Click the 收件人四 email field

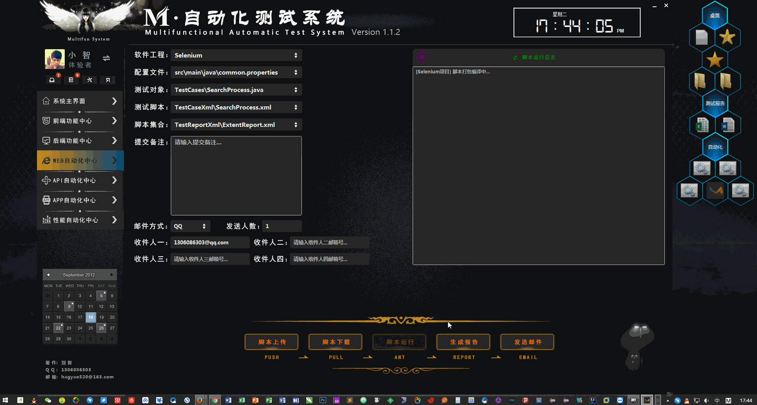[329, 259]
